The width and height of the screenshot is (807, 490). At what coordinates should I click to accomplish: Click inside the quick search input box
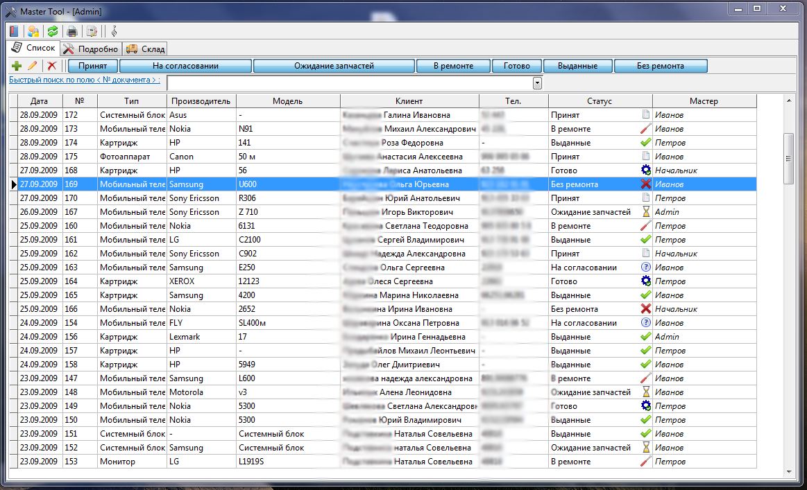click(x=347, y=82)
